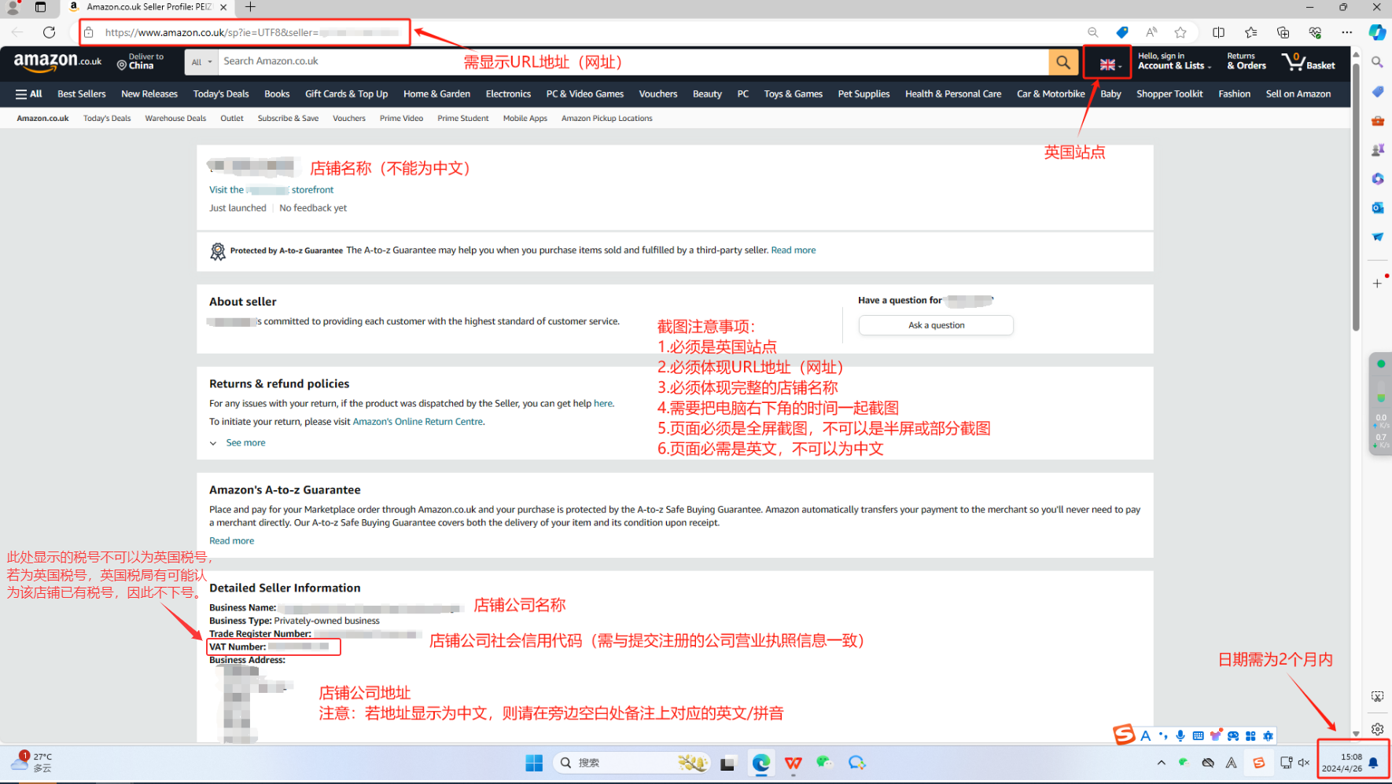
Task: Select Today's Deals in navigation bar
Action: 221,94
